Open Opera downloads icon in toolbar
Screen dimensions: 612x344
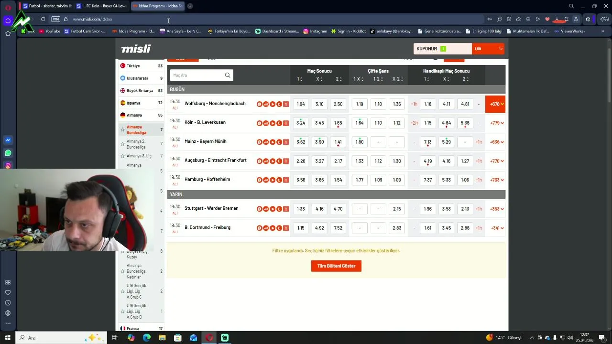coord(557,19)
